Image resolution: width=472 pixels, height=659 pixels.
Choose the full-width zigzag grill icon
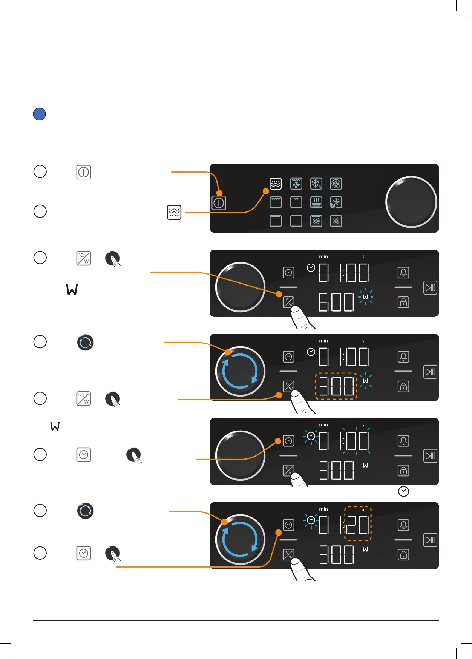pos(276,202)
